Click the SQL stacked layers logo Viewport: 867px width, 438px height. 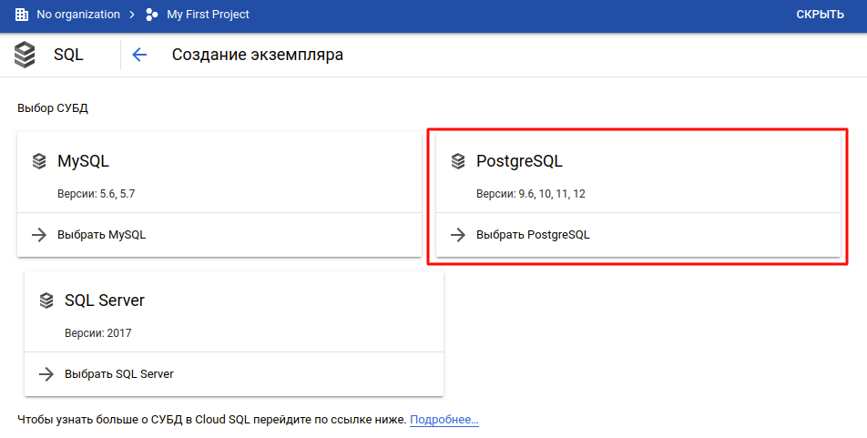[25, 55]
